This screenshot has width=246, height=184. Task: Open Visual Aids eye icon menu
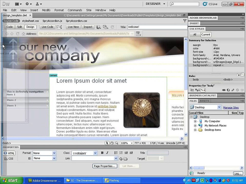coord(105,27)
